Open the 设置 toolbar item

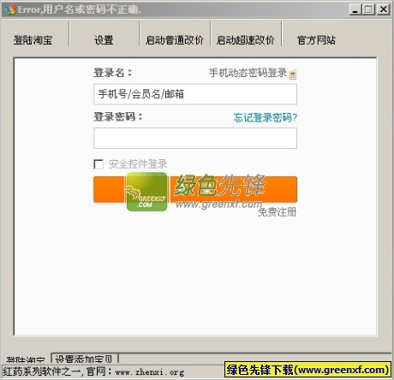click(x=104, y=40)
